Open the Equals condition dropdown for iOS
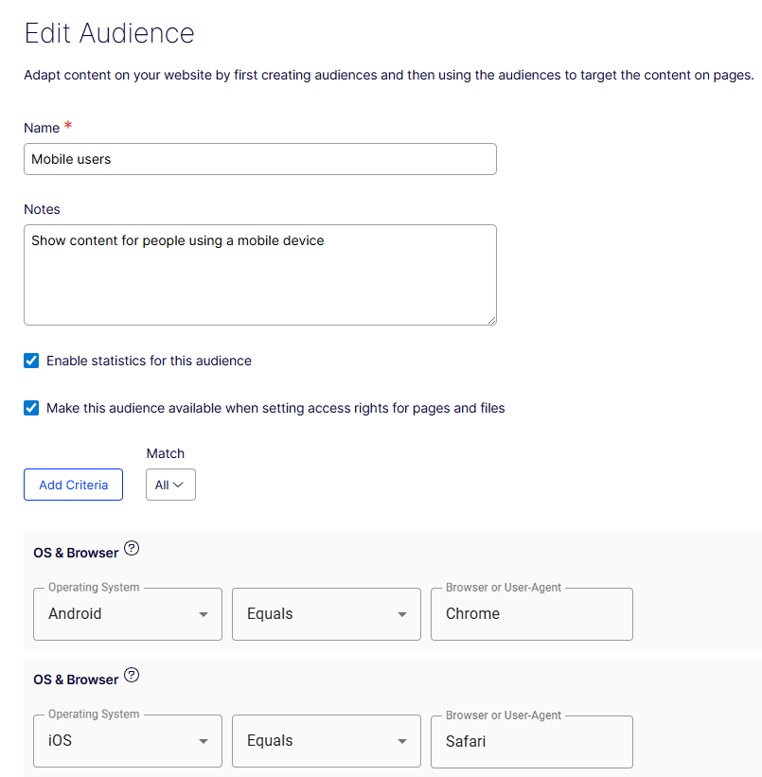The width and height of the screenshot is (762, 777). point(327,741)
